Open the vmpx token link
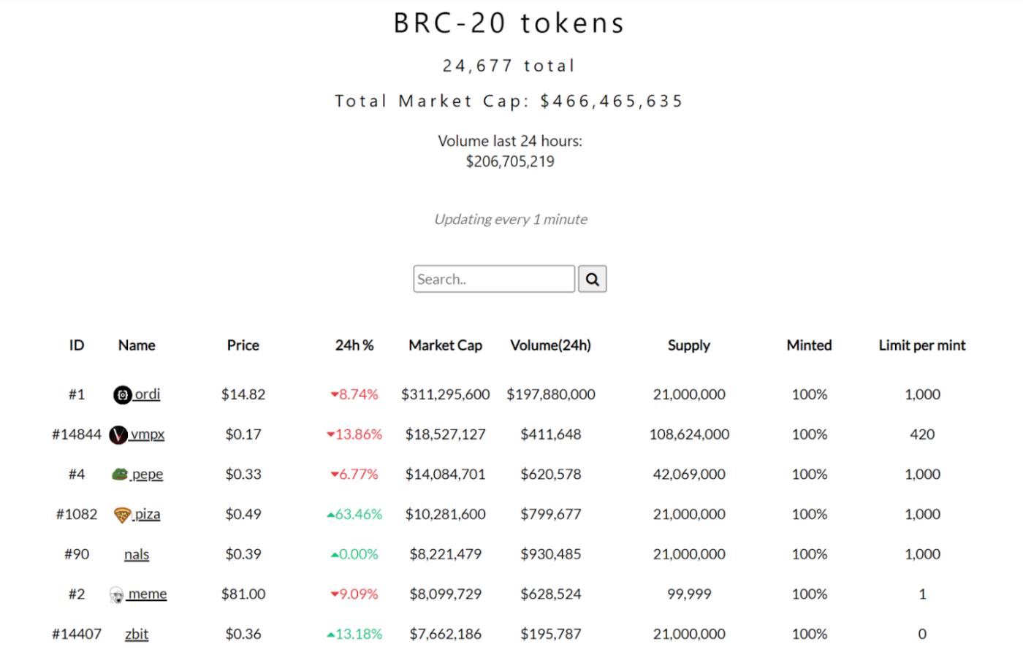1023x652 pixels. click(148, 434)
